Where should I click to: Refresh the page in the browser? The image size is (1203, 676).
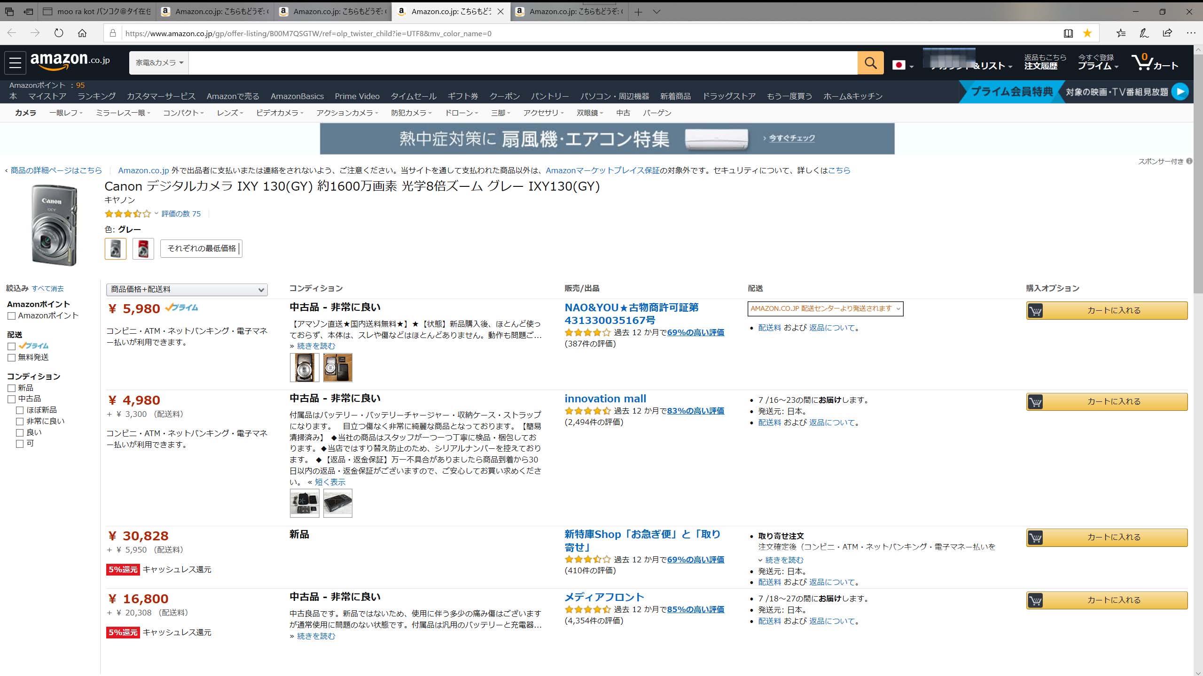click(59, 33)
